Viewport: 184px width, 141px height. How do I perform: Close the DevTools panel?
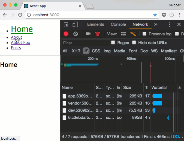point(179,25)
